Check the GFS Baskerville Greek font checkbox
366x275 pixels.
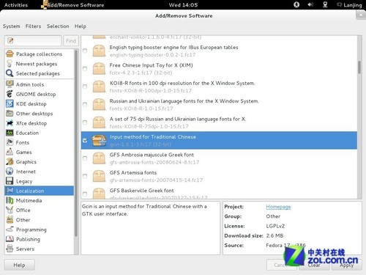pos(85,194)
